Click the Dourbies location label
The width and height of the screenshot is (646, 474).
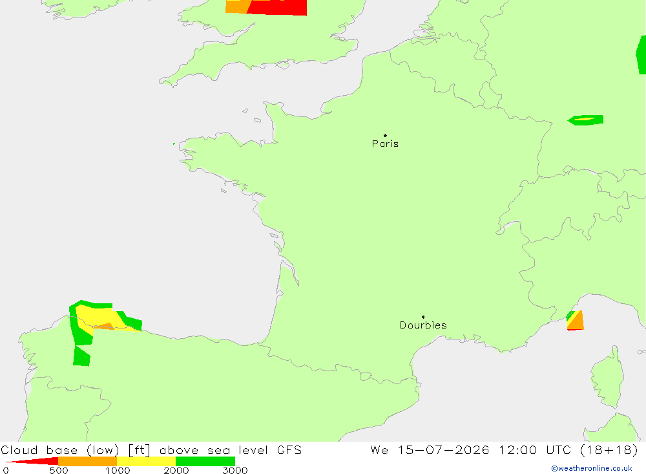423,325
